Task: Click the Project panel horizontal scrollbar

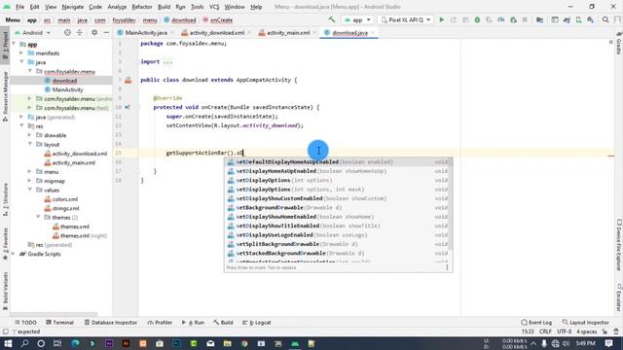Action: tap(55, 313)
